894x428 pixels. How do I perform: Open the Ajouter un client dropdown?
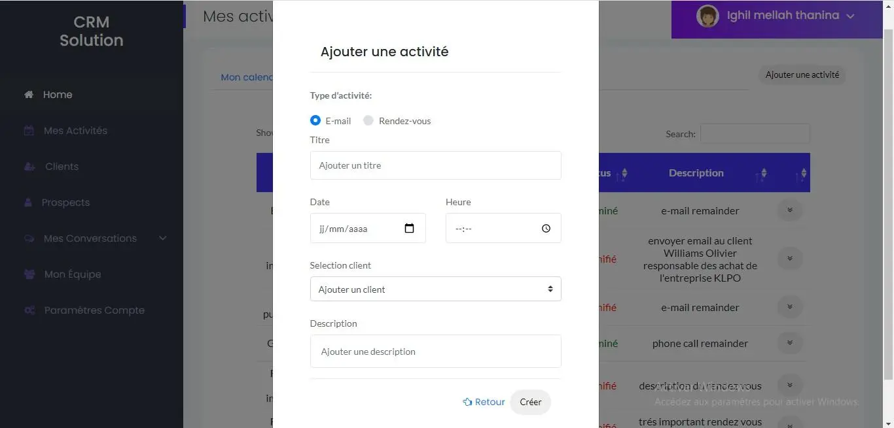click(435, 289)
